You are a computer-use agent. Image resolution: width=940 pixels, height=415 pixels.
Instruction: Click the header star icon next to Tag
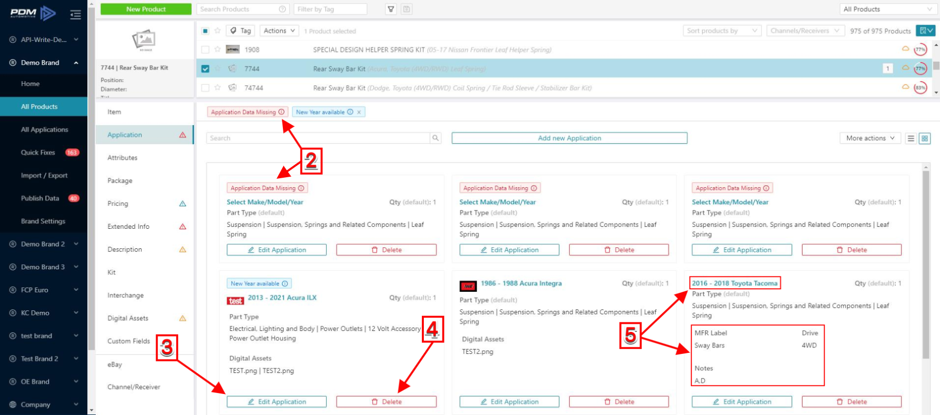click(217, 31)
